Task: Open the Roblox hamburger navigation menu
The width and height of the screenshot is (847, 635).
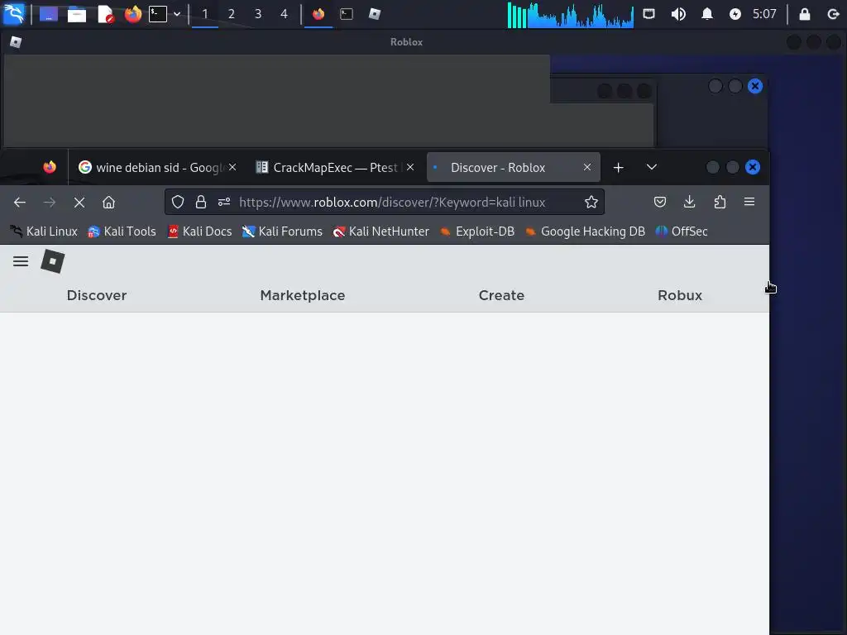Action: coord(21,261)
